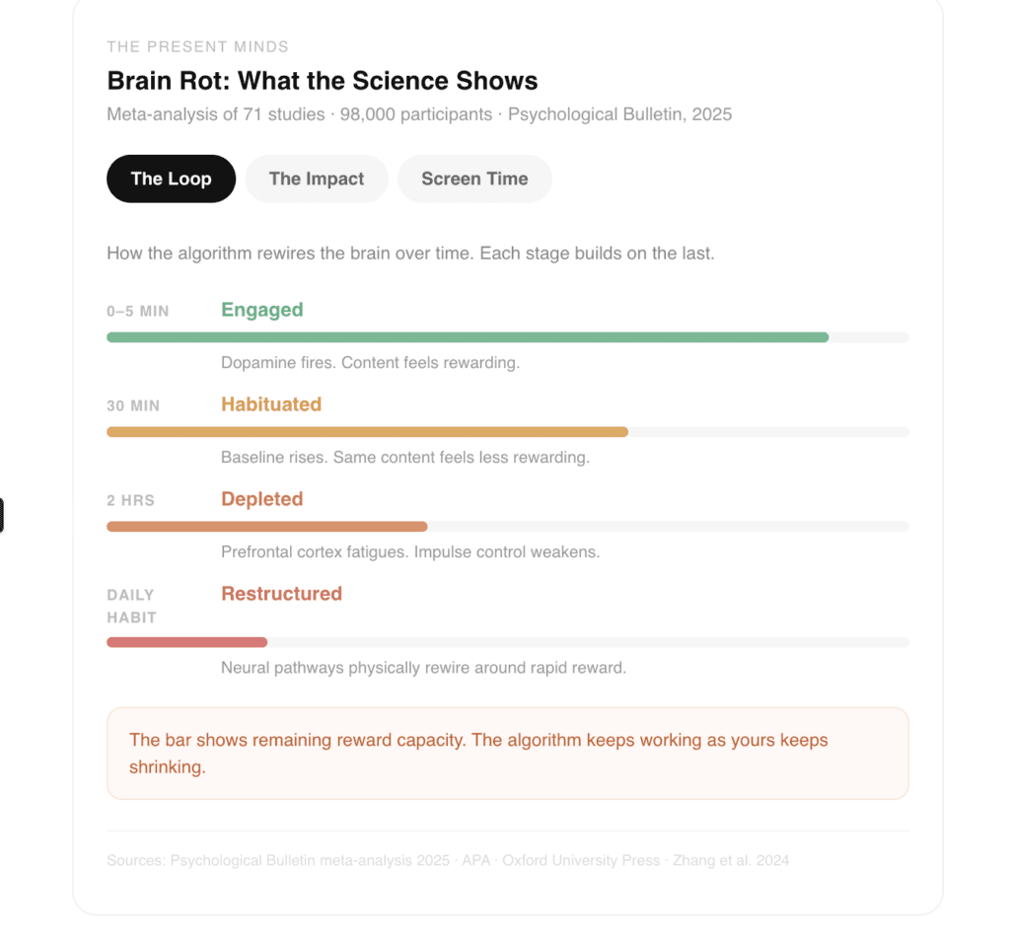This screenshot has height=942, width=1010.
Task: Click the Restructured stage heading
Action: [282, 594]
